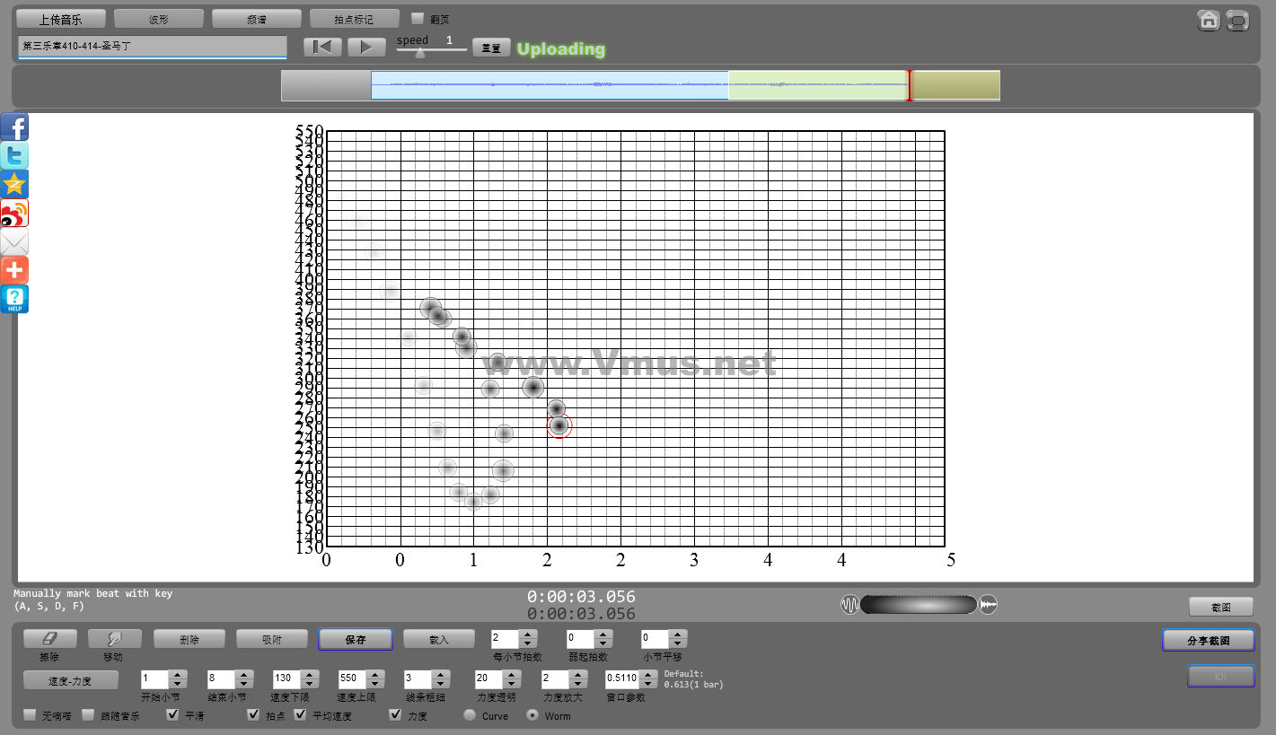Select the Curve radio button

[469, 715]
